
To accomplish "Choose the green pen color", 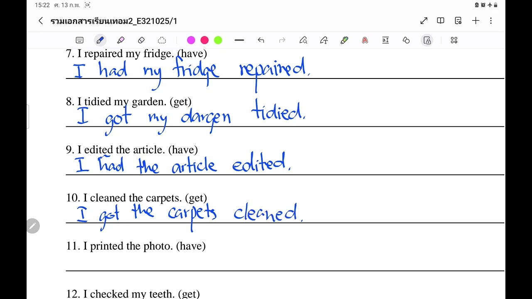I will [x=218, y=40].
